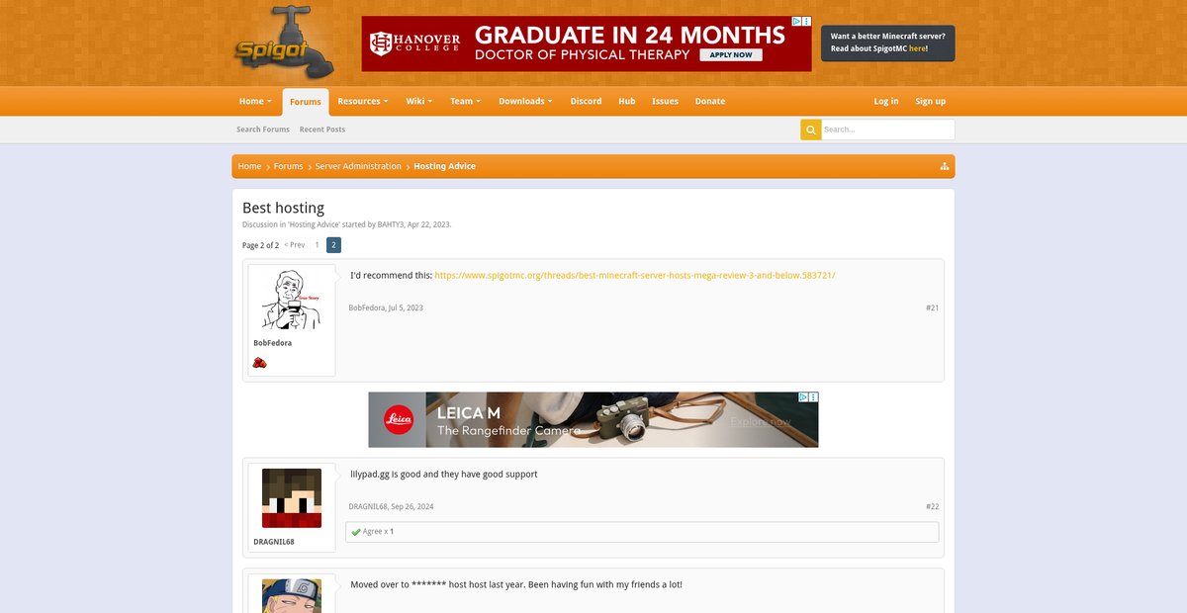Open Search Forums sub-link

pyautogui.click(x=263, y=130)
